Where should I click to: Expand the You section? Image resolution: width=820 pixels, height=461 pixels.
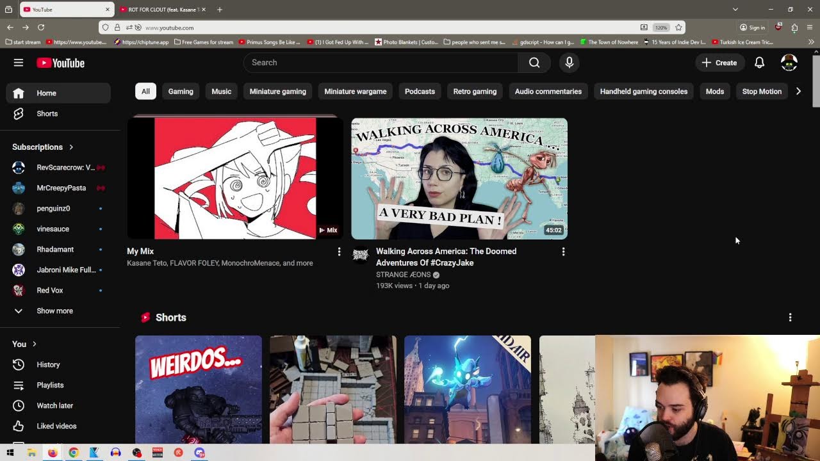pyautogui.click(x=24, y=344)
